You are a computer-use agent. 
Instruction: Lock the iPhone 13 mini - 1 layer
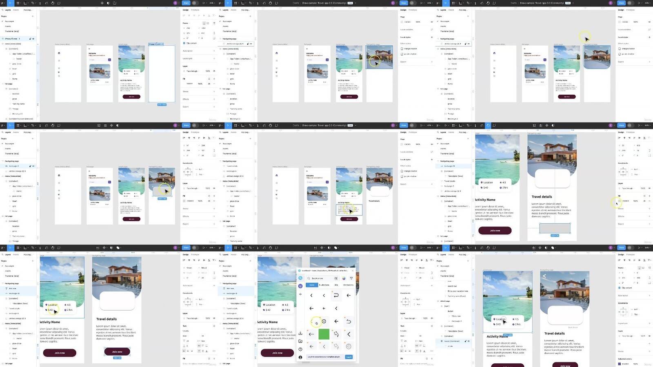tap(30, 39)
